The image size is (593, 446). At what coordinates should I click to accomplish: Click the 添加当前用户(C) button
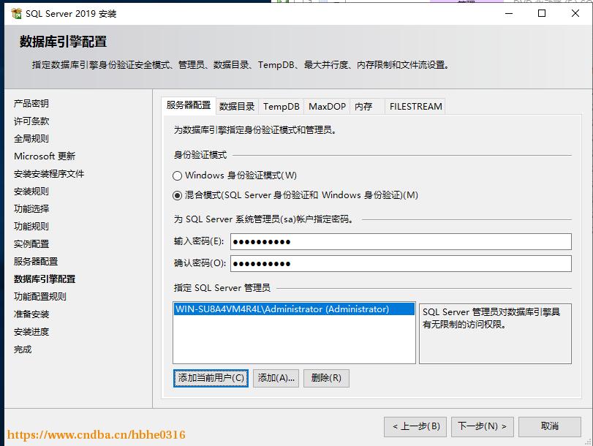tap(211, 378)
